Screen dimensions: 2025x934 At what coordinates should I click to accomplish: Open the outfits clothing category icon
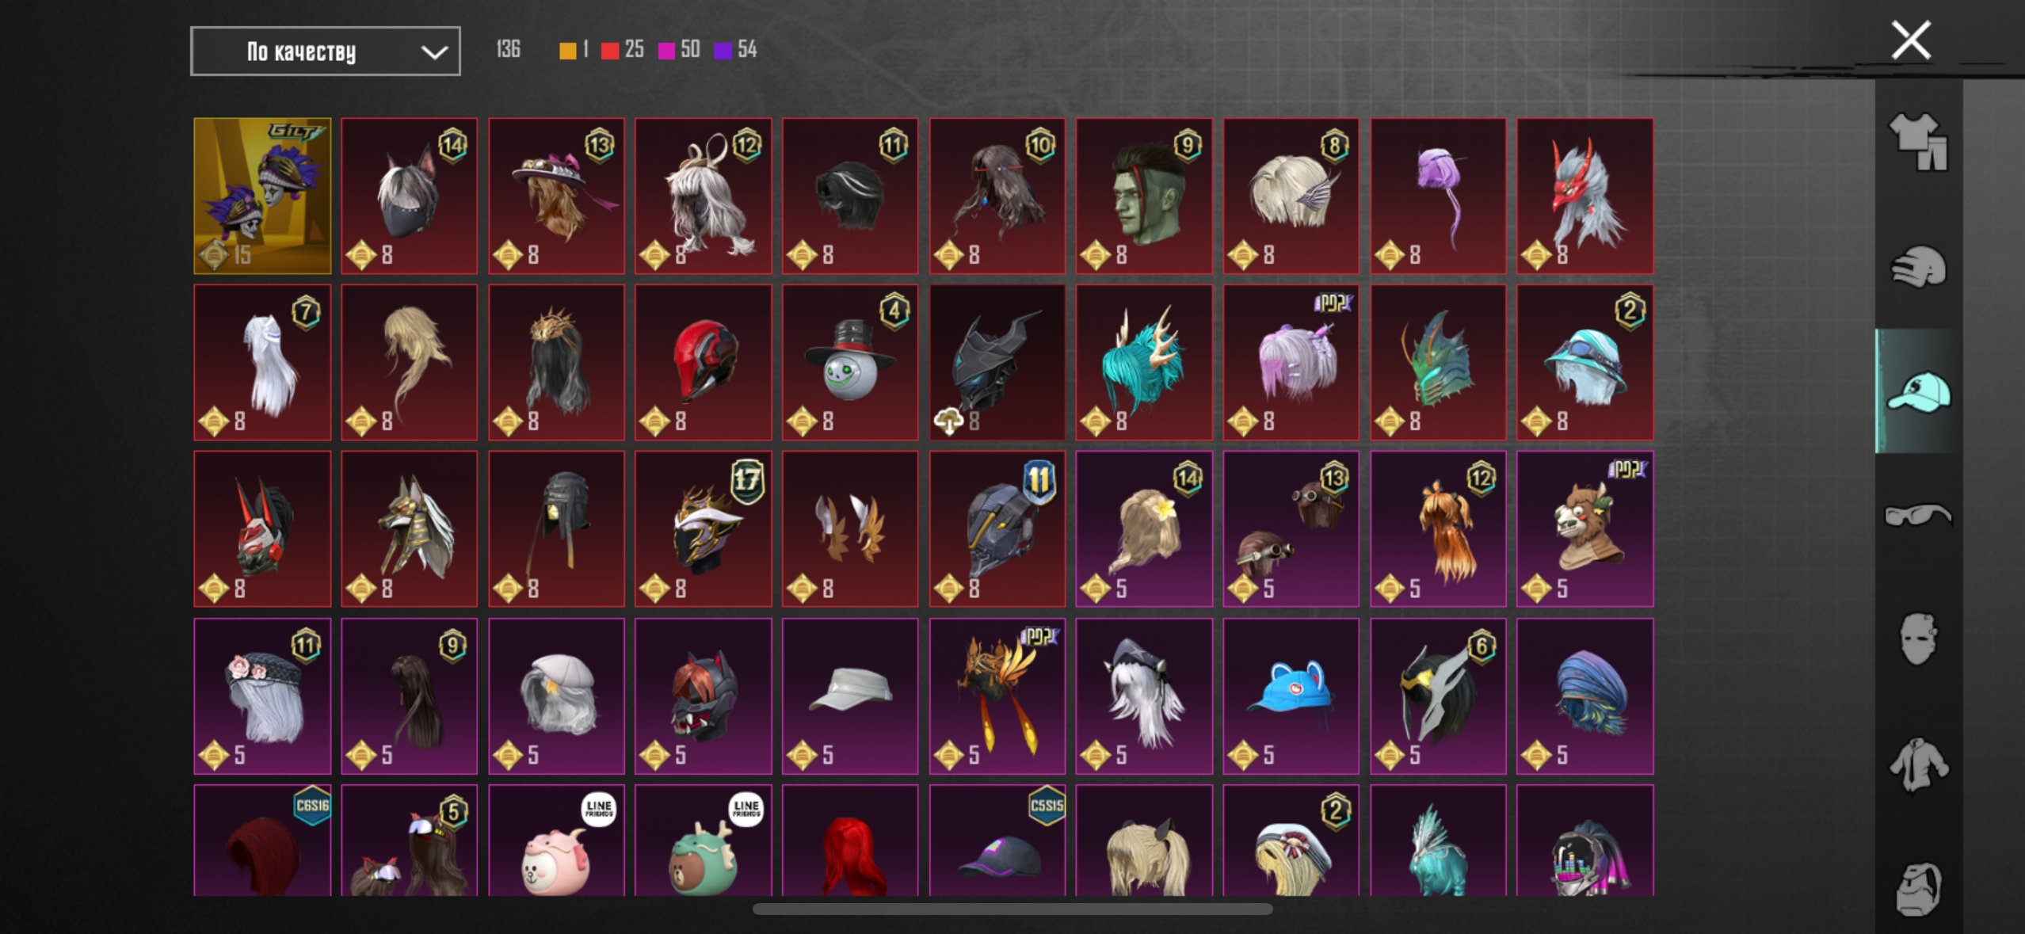pos(1917,141)
